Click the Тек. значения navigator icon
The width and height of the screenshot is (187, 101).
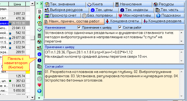39,24
